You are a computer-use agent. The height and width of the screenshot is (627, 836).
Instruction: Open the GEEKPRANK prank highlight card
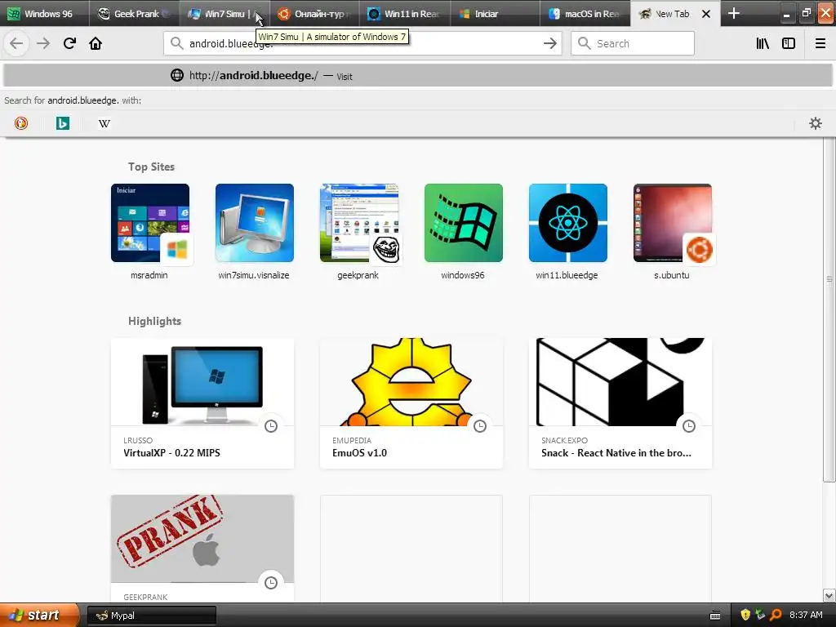(x=202, y=549)
